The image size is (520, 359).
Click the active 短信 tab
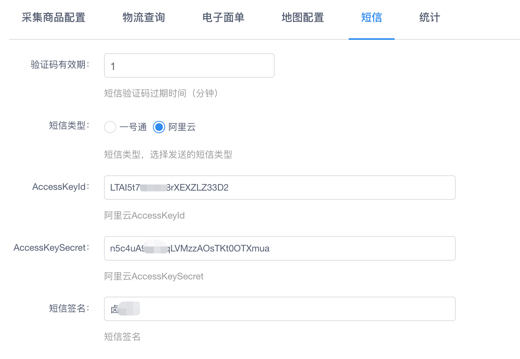pyautogui.click(x=371, y=18)
